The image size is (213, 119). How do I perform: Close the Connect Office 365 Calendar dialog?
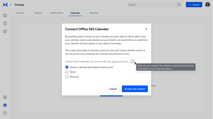click(146, 29)
